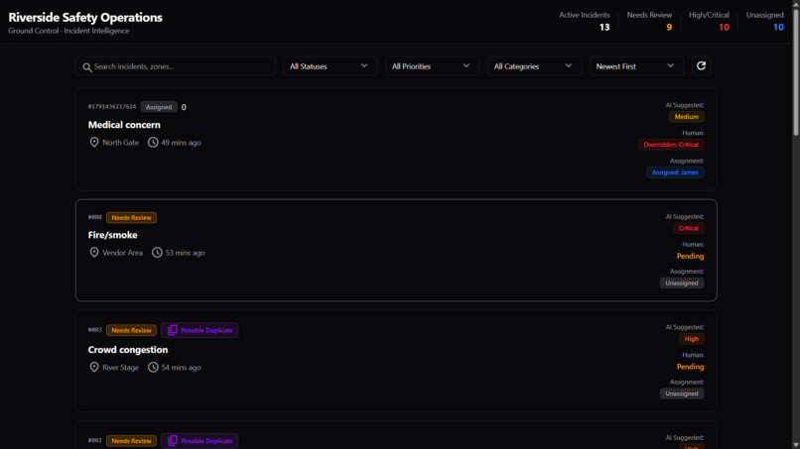800x449 pixels.
Task: Click the location pin next to River Stage
Action: tap(94, 367)
